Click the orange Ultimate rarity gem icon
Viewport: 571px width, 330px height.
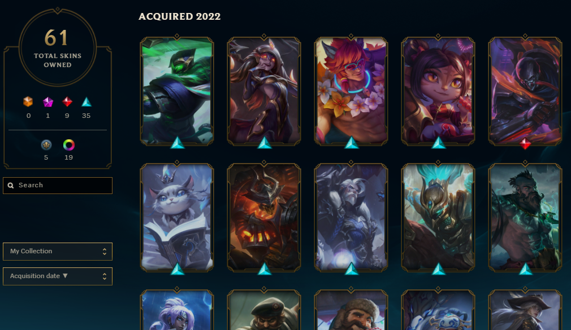(x=28, y=102)
